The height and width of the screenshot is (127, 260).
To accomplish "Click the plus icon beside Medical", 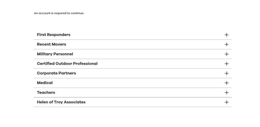I will pos(226,83).
